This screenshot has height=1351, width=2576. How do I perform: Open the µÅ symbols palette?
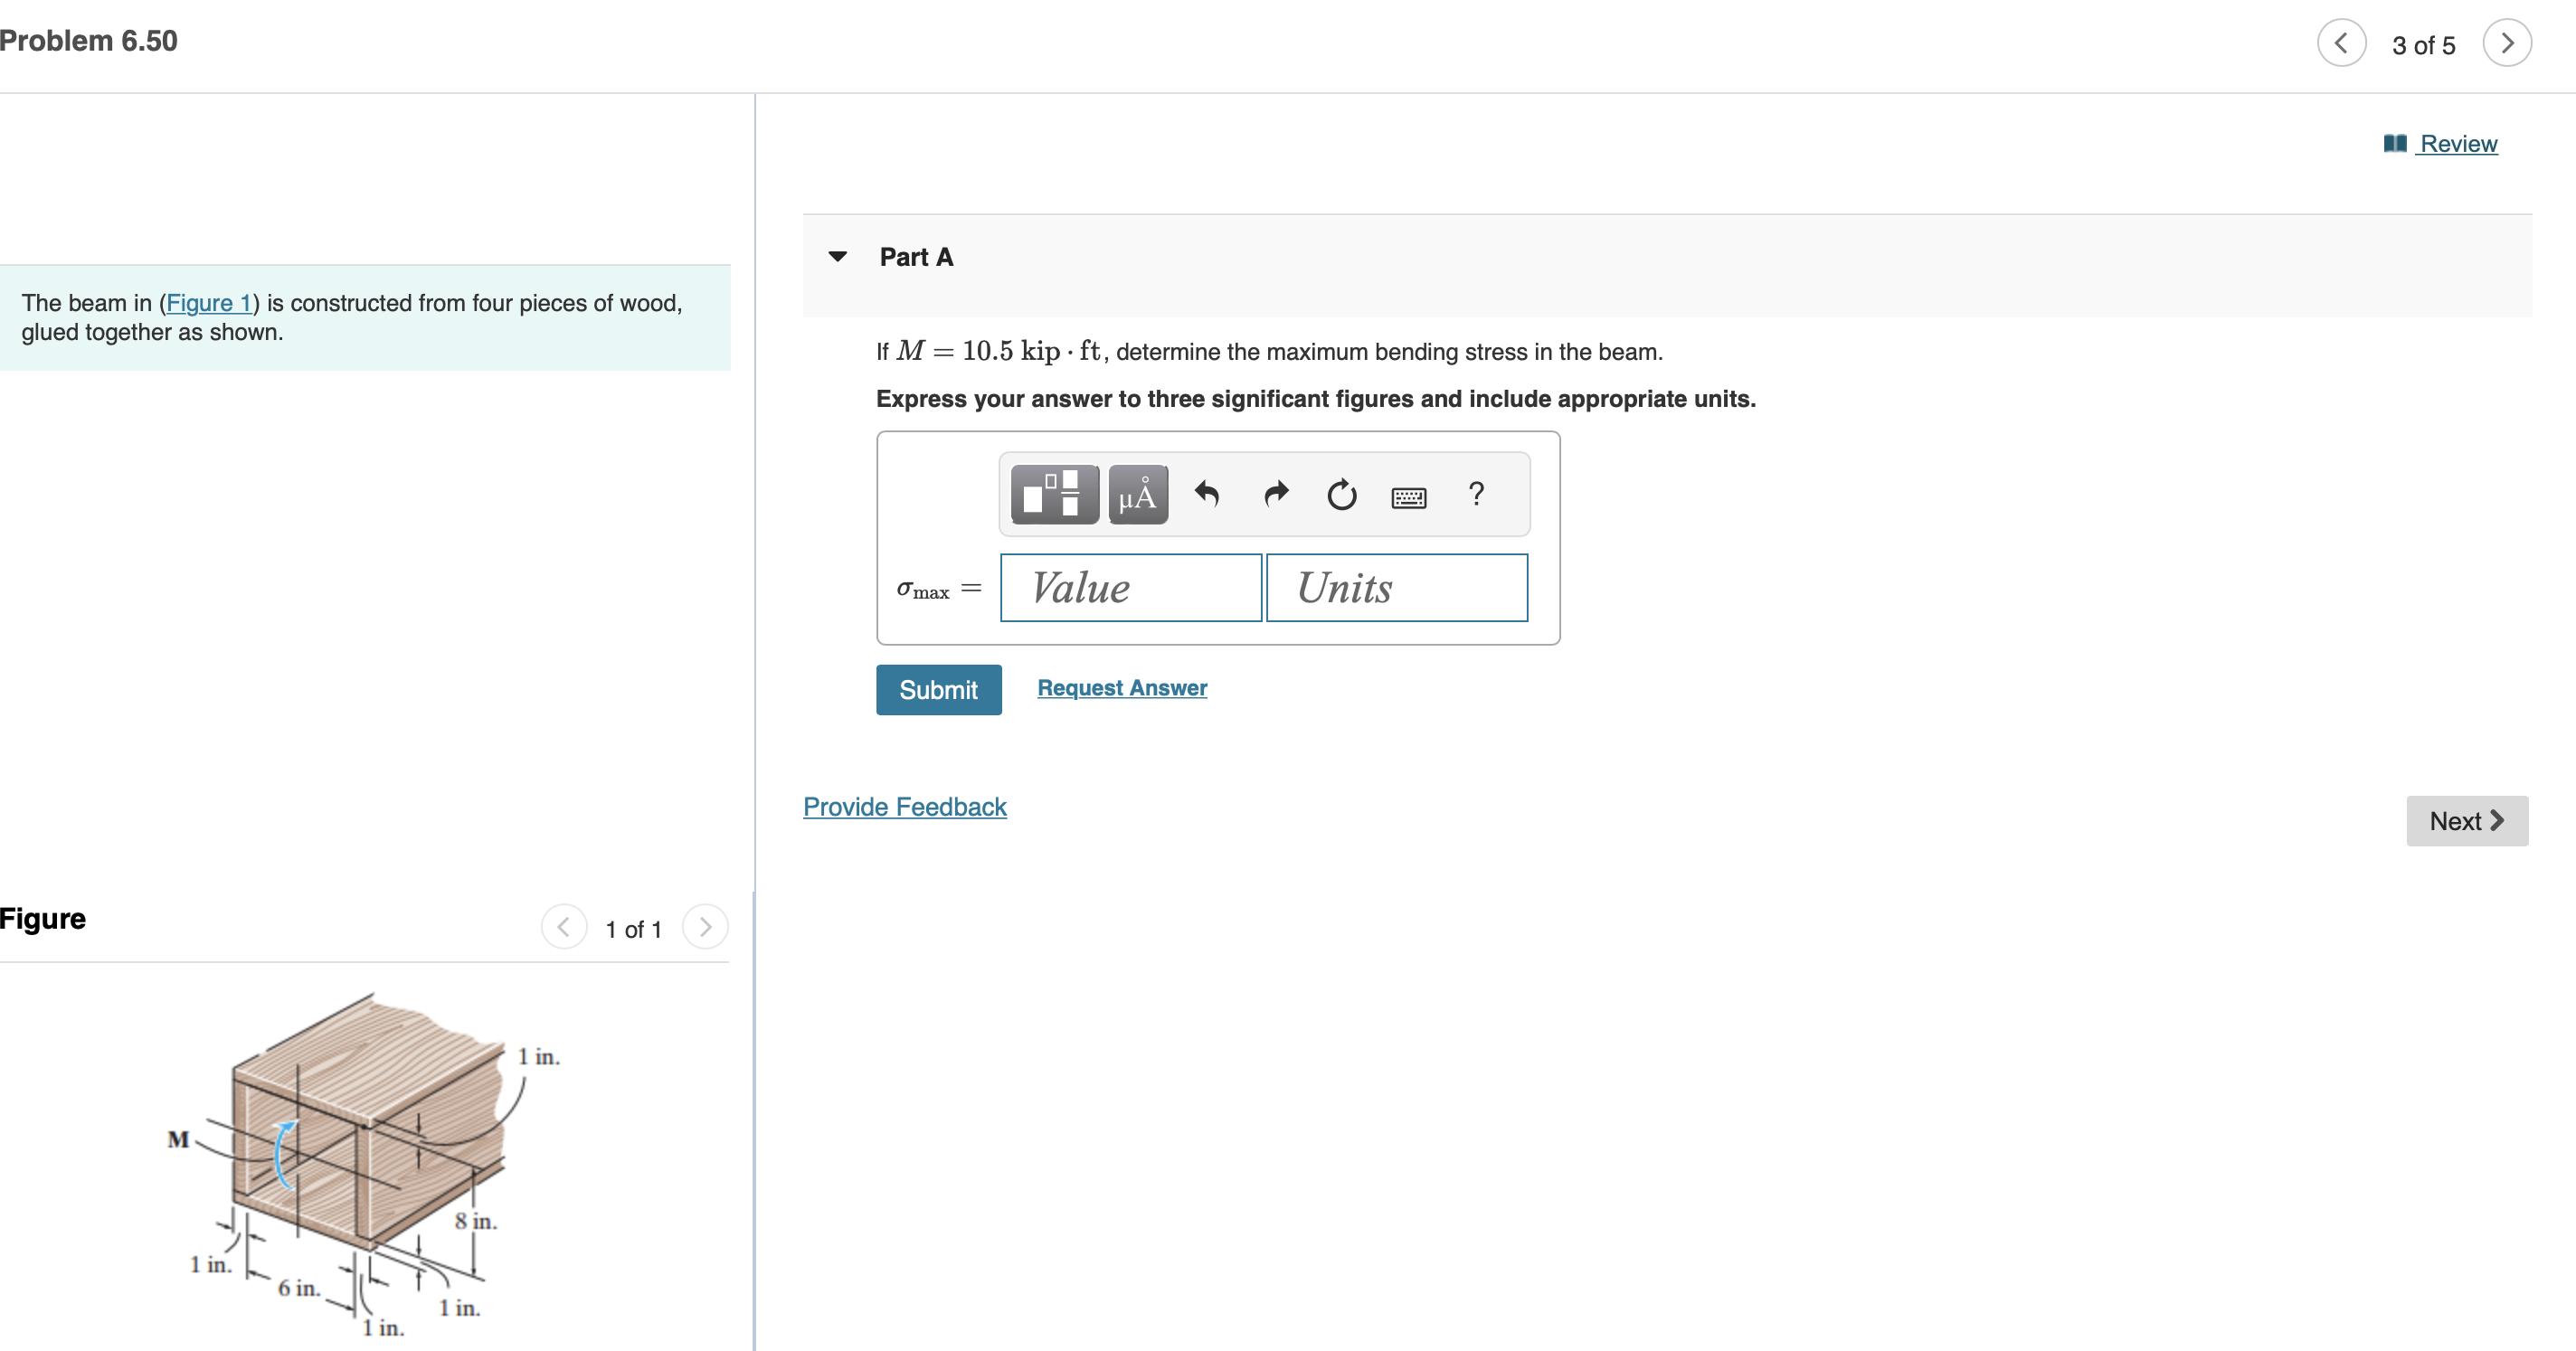pyautogui.click(x=1137, y=494)
